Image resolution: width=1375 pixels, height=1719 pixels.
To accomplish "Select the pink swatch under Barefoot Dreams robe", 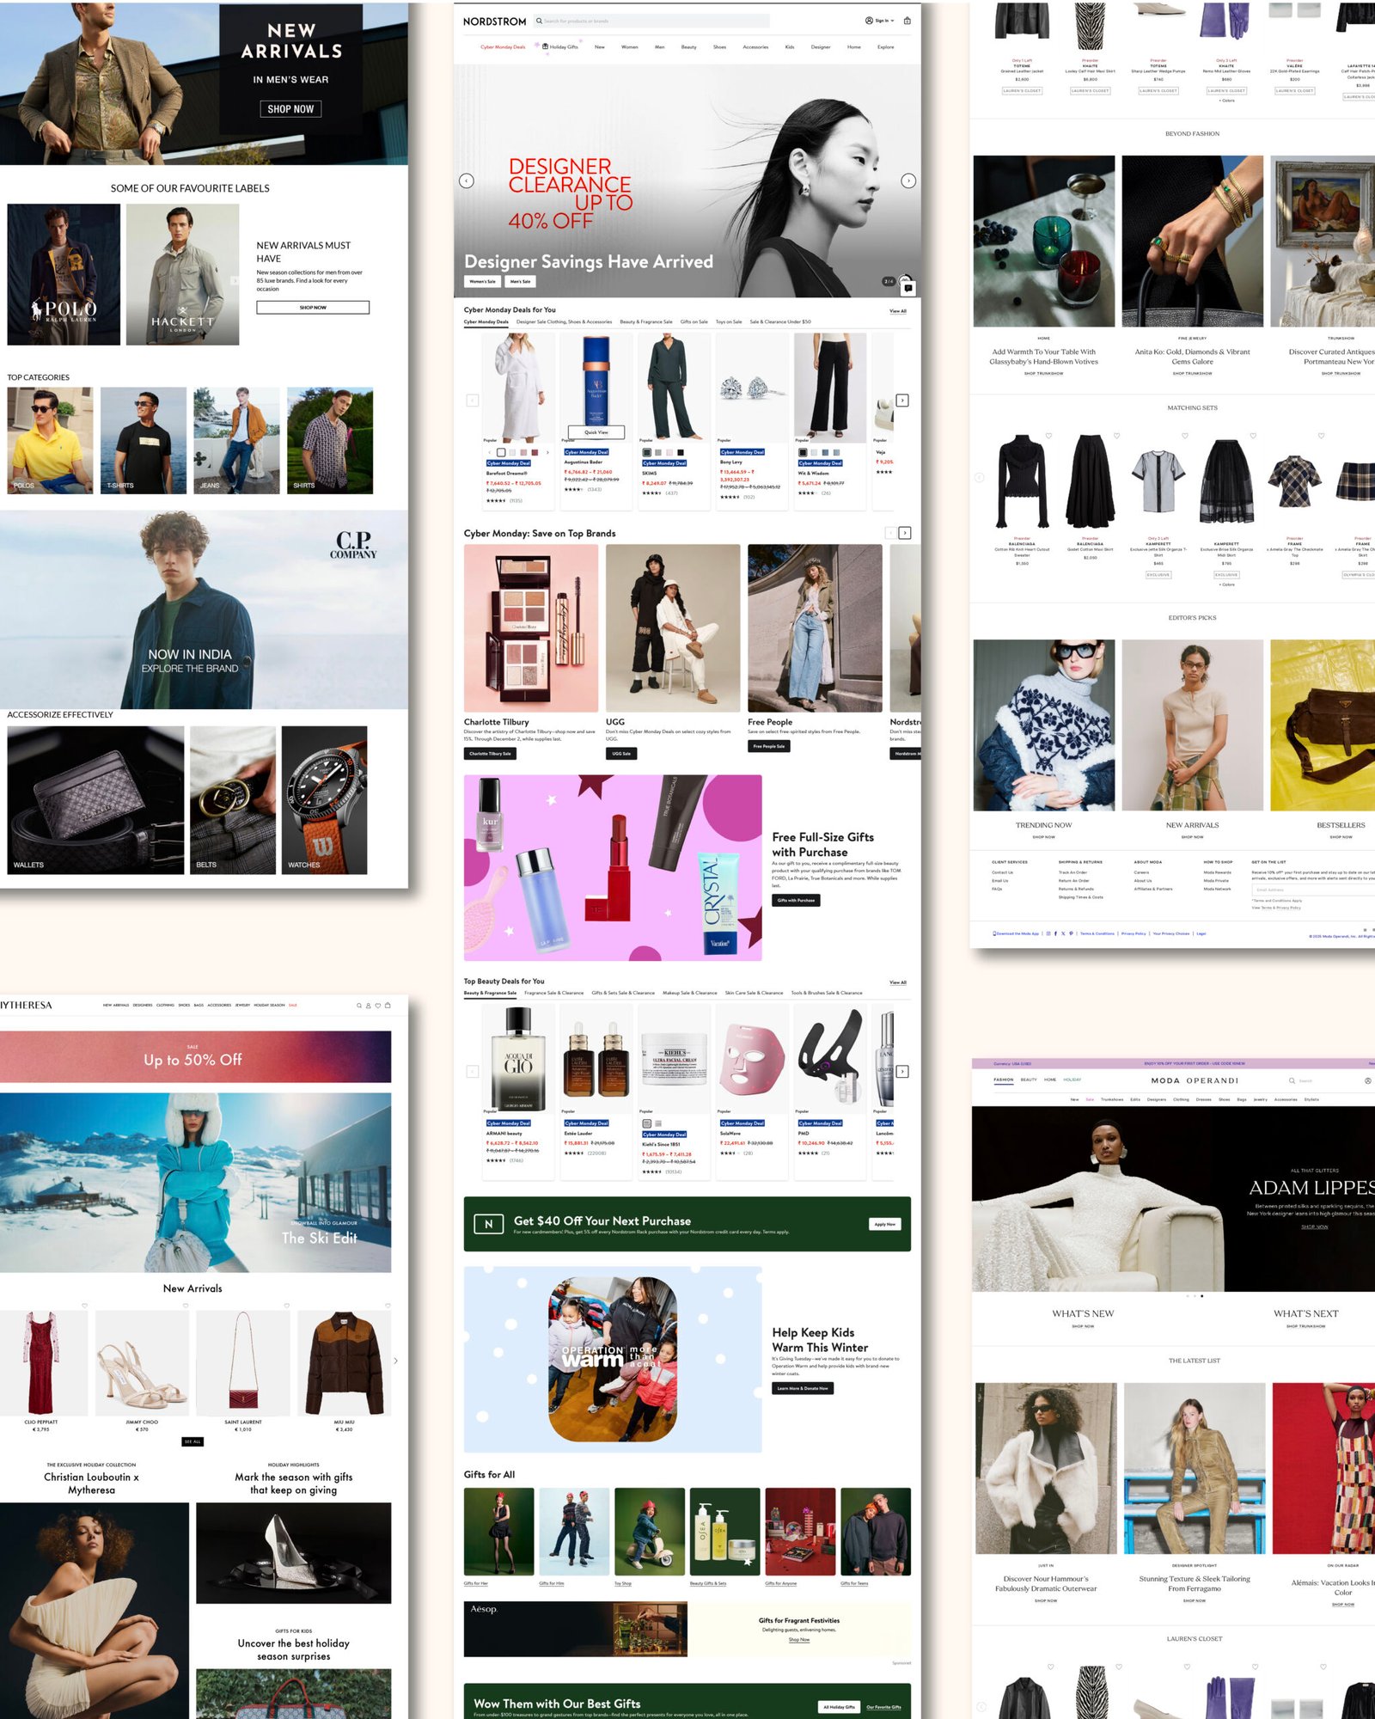I will coord(523,452).
